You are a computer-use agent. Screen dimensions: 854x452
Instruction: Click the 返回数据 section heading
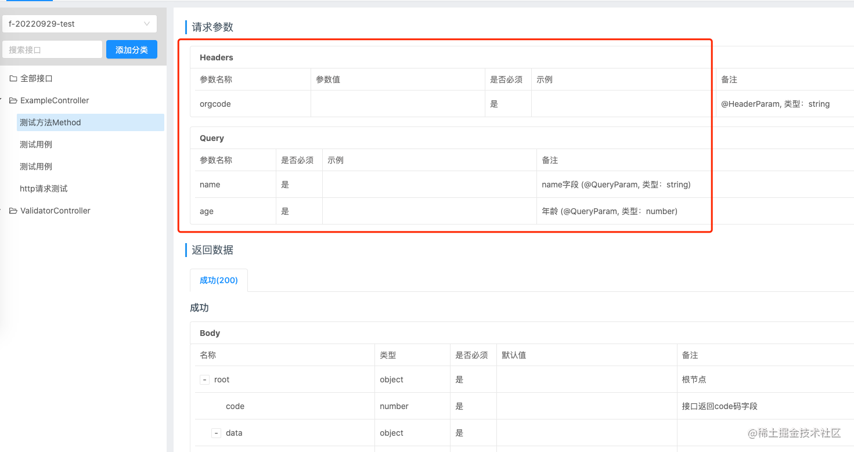click(212, 250)
